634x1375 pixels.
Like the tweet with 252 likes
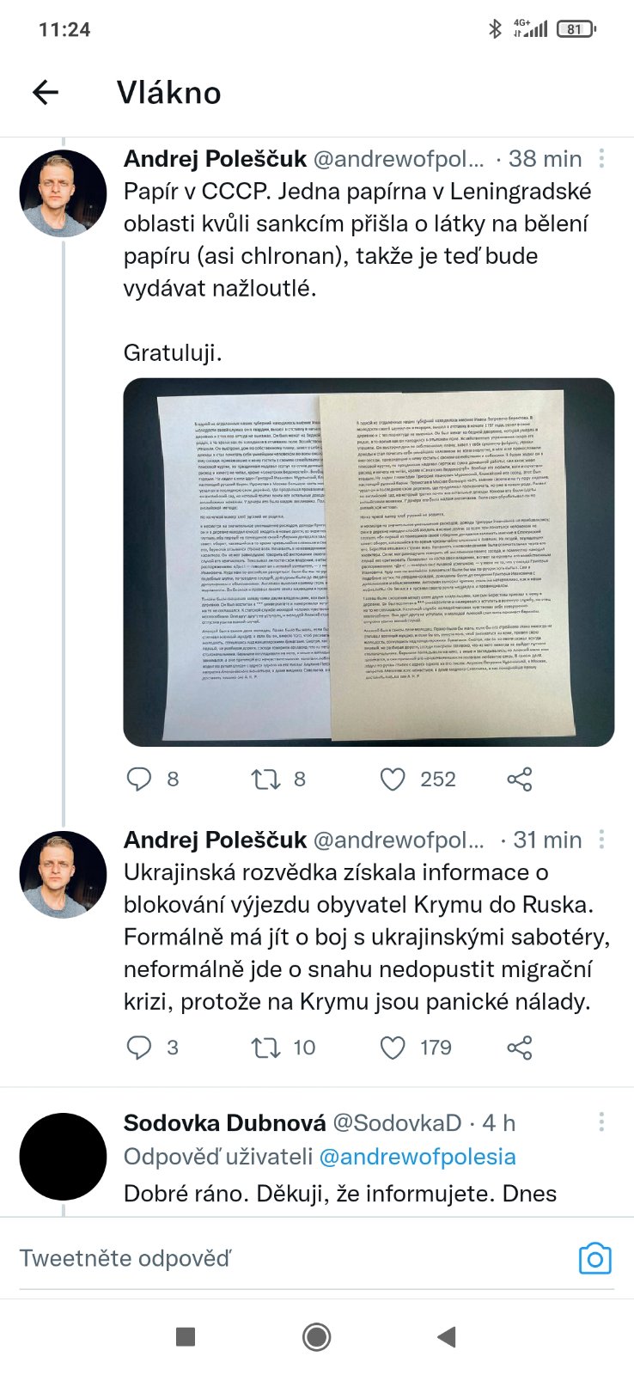coord(393,779)
